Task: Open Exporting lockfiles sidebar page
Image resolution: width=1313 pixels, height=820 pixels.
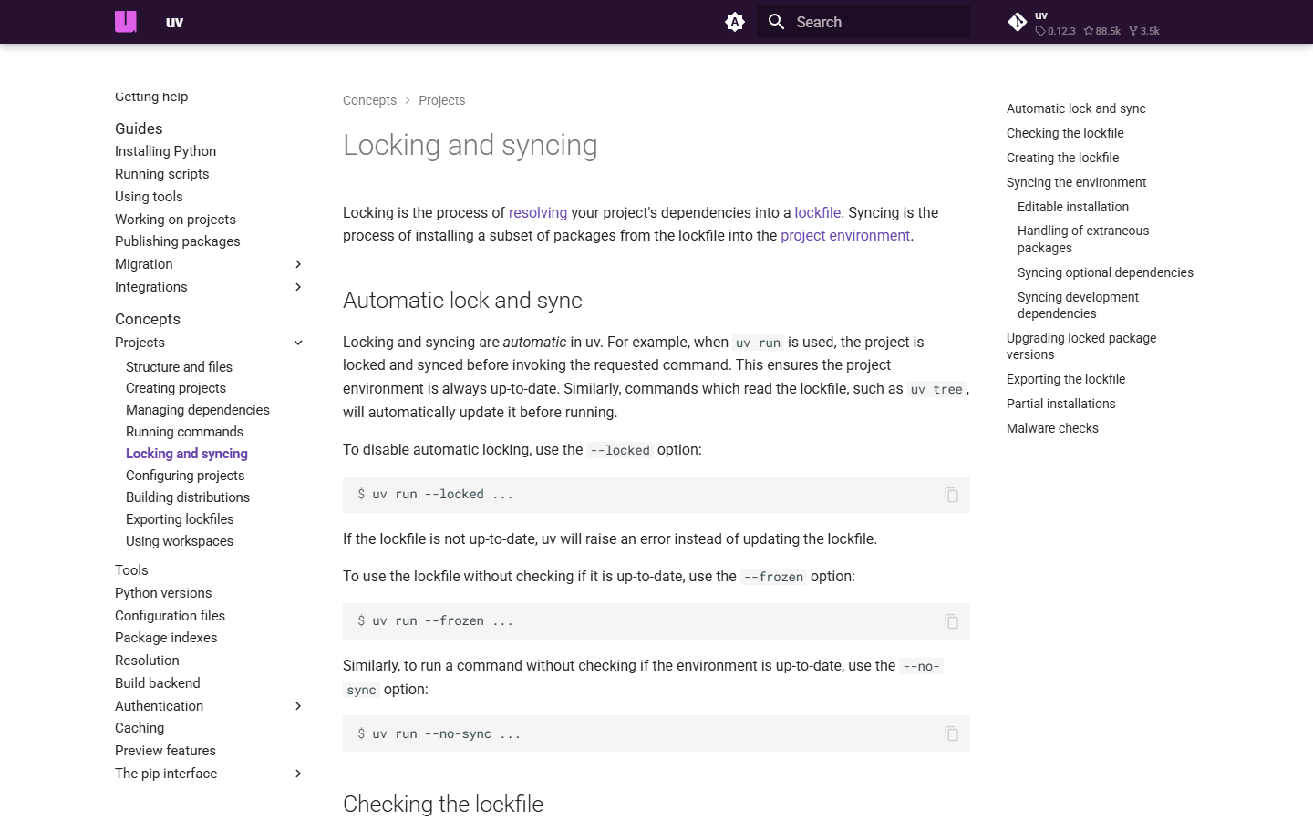Action: [180, 519]
